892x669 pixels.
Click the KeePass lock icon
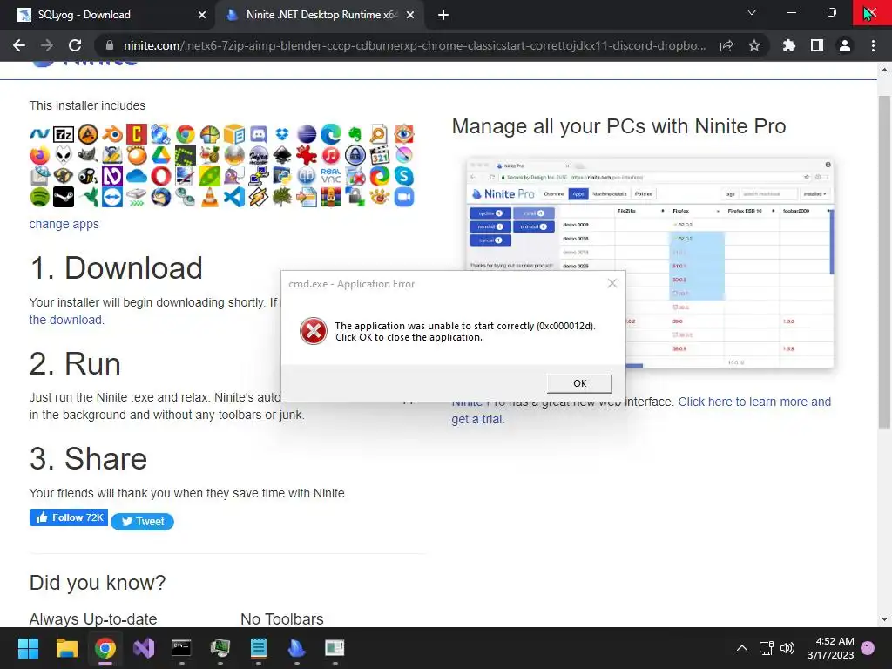[x=355, y=155]
